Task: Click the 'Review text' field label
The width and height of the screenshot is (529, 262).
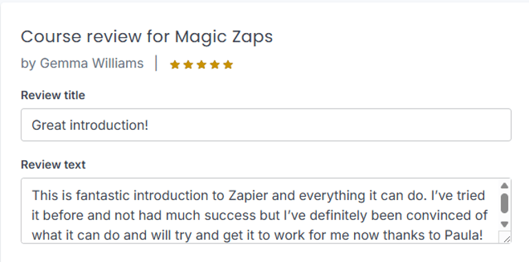Action: [x=53, y=164]
